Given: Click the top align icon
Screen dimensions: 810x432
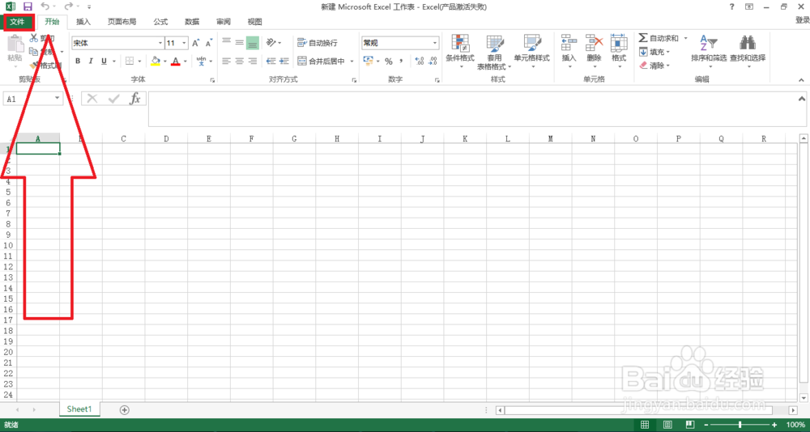Looking at the screenshot, I should pos(226,42).
